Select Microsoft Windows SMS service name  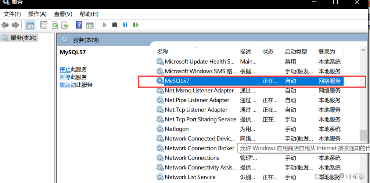pyautogui.click(x=200, y=71)
